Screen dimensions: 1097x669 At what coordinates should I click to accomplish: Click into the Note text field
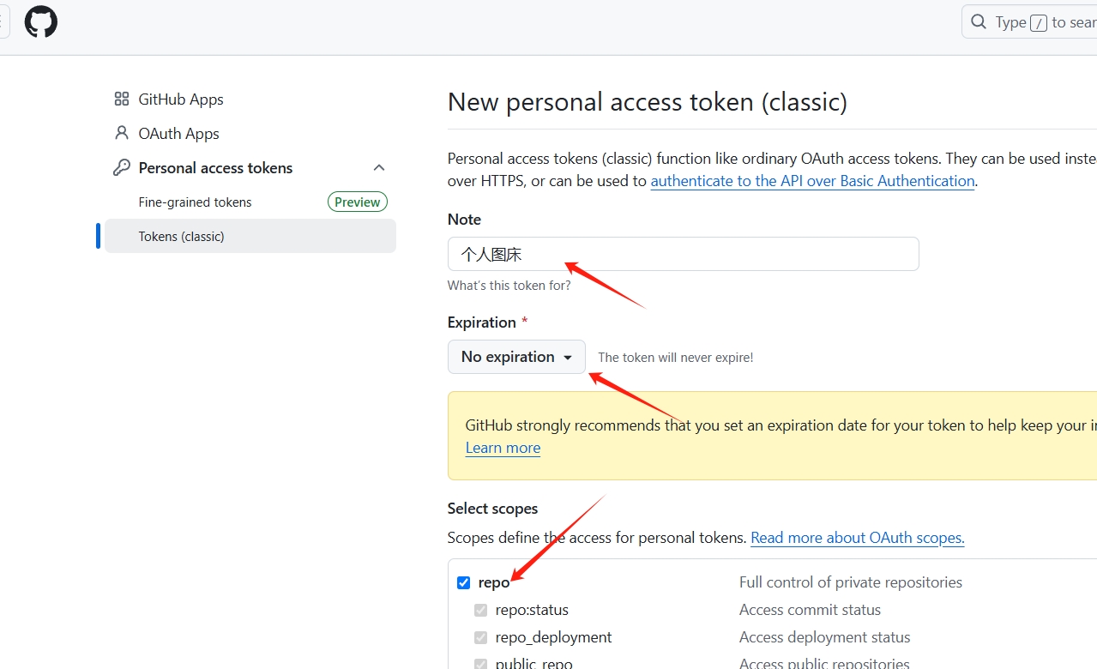[x=683, y=254]
